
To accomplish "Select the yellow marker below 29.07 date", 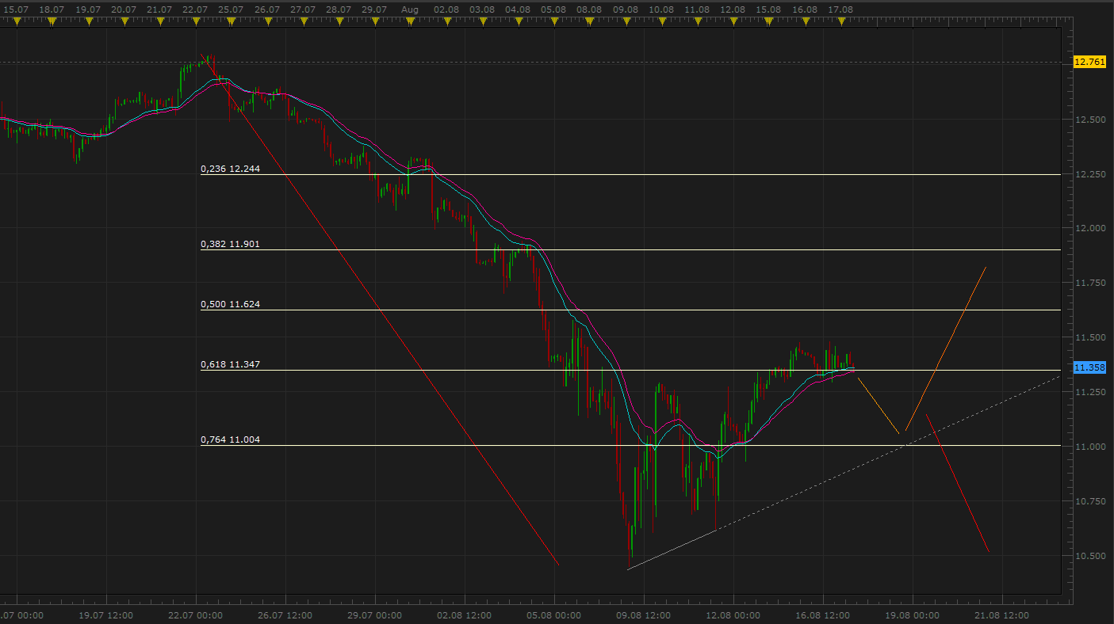I will 374,22.
